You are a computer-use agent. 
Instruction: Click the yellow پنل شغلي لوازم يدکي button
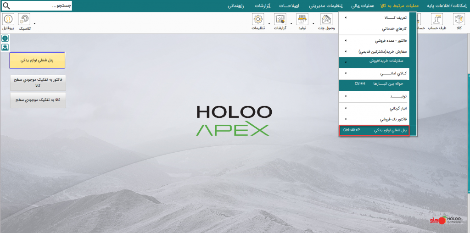(x=37, y=61)
